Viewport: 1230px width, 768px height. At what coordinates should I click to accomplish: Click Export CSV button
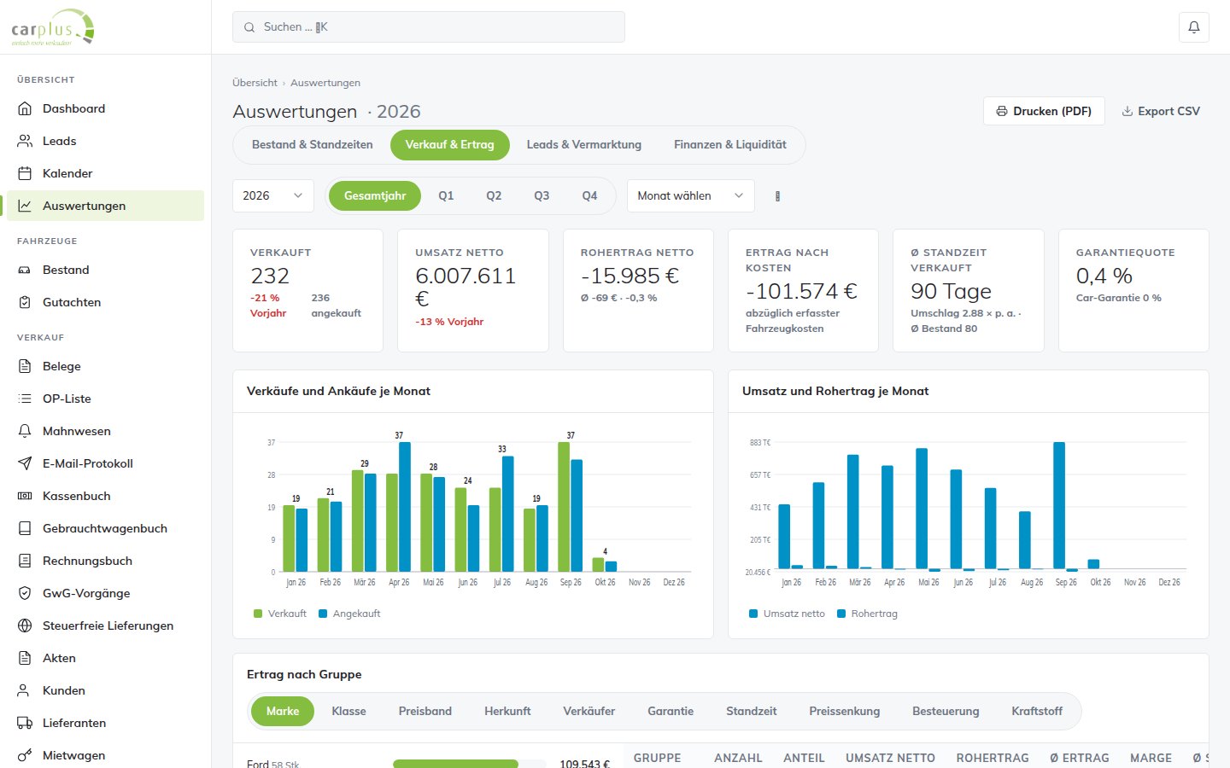coord(1161,111)
